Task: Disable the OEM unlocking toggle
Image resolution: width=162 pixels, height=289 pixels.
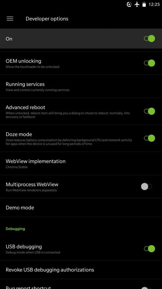Action: tap(149, 63)
